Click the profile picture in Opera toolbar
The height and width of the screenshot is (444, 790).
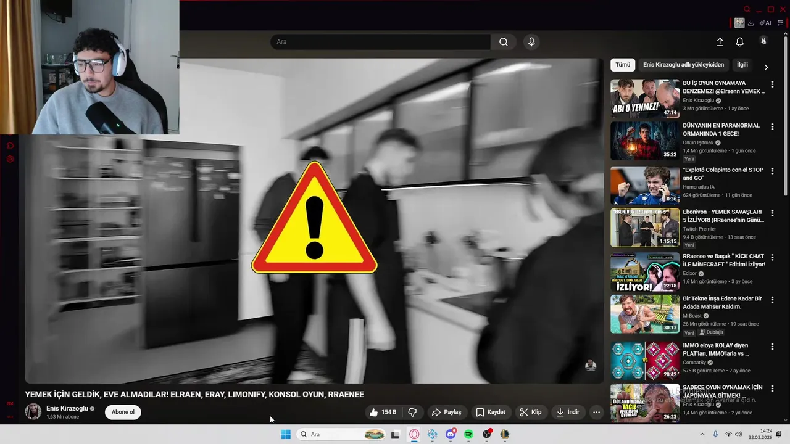click(x=739, y=23)
